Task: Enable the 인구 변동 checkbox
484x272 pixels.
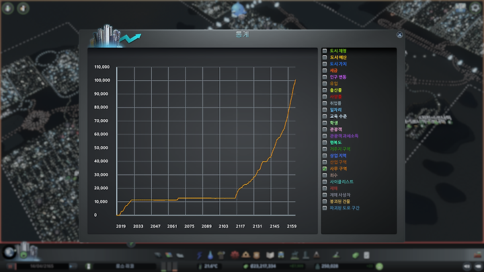Action: click(x=325, y=77)
